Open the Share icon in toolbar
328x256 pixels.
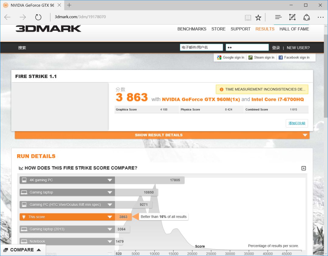306,17
